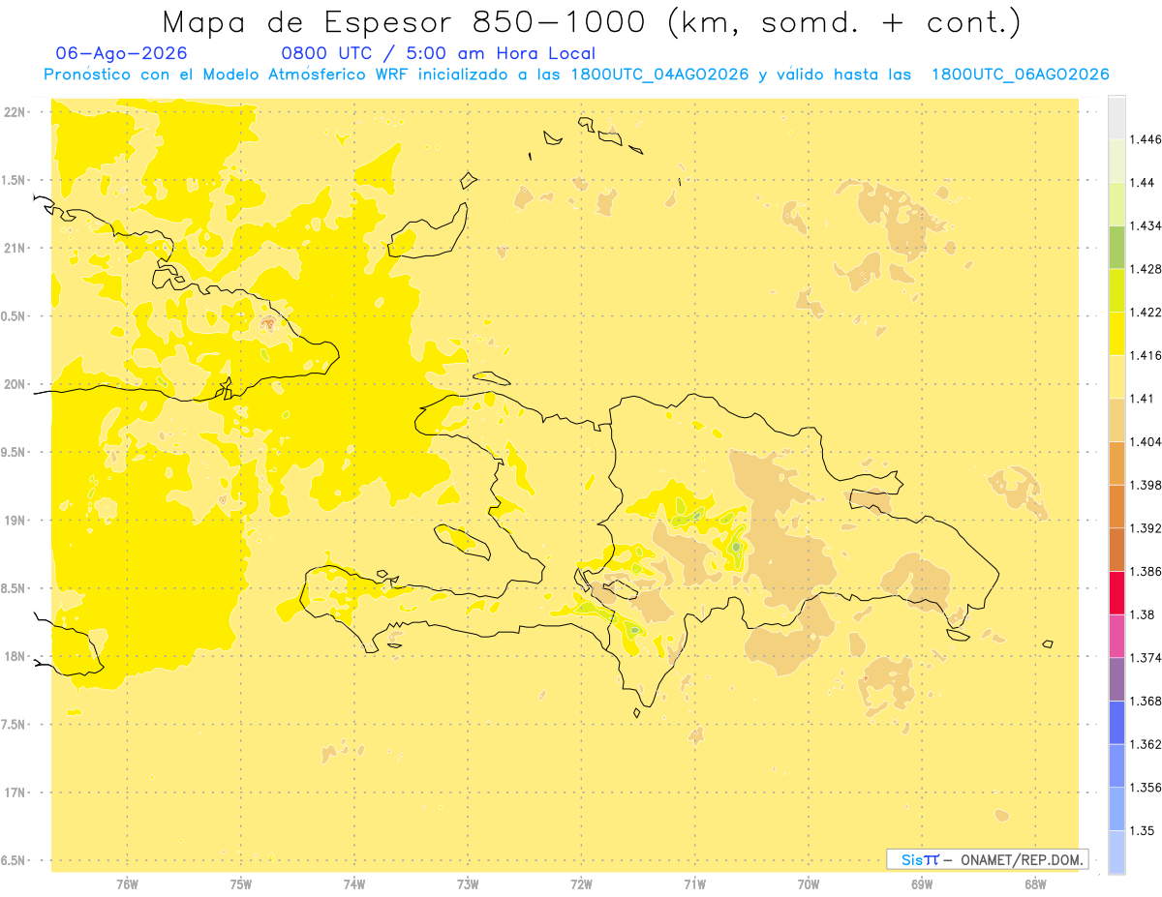Click the latitude label '8.5N'

click(15, 588)
